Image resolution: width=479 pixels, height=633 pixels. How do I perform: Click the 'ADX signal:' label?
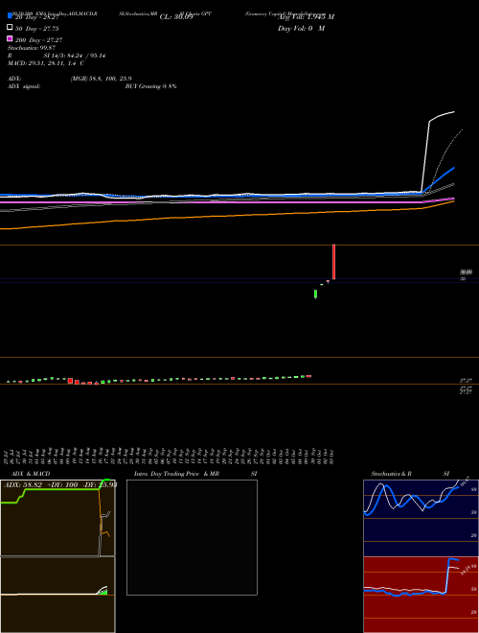pyautogui.click(x=24, y=86)
